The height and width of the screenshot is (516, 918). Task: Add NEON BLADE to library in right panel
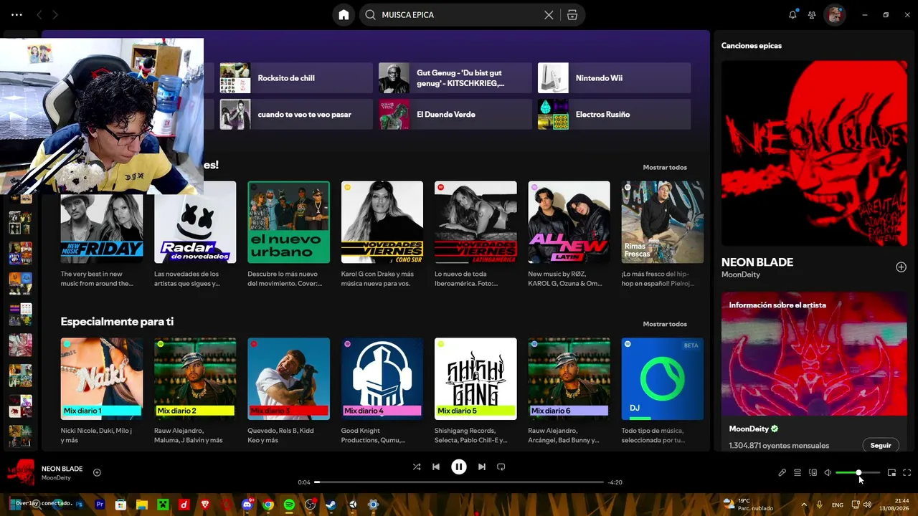click(x=901, y=267)
